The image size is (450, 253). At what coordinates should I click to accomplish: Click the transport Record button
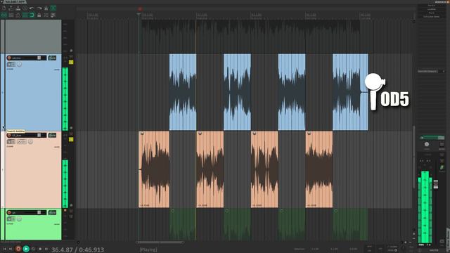18,249
